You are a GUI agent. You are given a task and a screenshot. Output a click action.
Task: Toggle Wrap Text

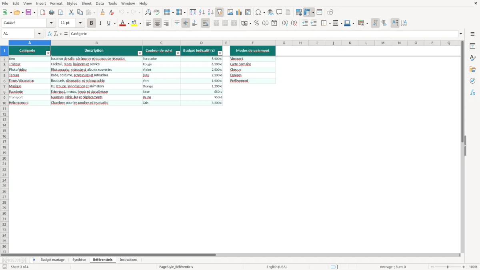tap(206, 23)
